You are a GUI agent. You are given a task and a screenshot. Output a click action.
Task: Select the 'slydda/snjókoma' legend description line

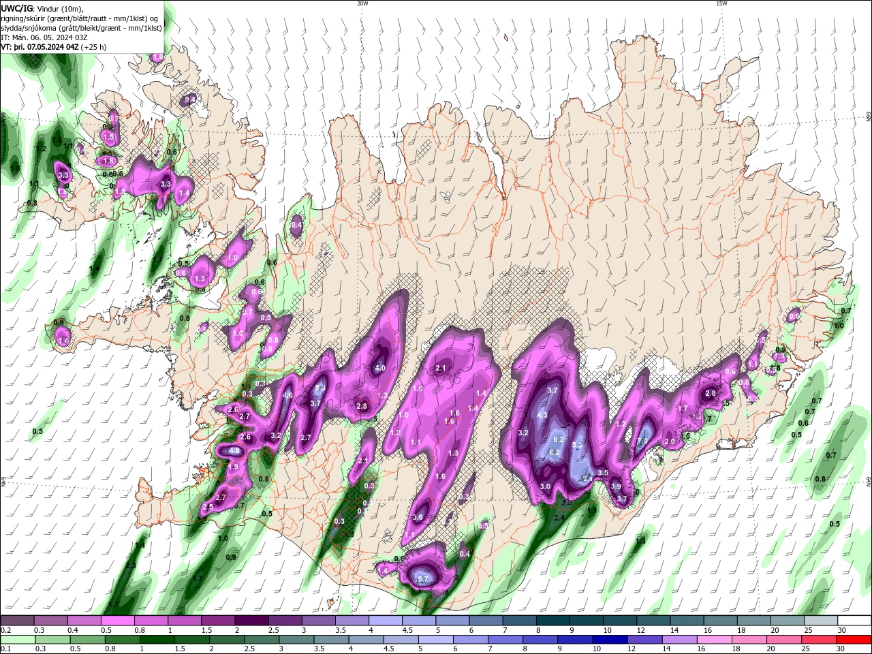(x=81, y=28)
